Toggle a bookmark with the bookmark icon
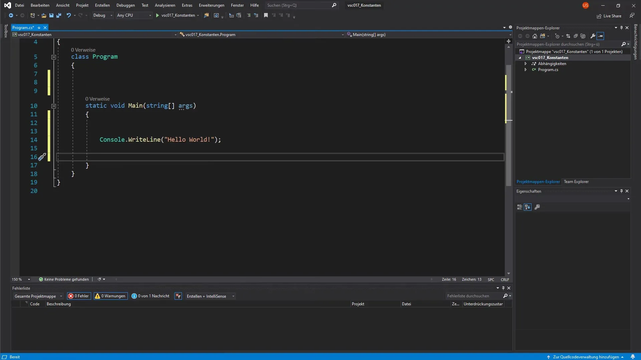 266,15
